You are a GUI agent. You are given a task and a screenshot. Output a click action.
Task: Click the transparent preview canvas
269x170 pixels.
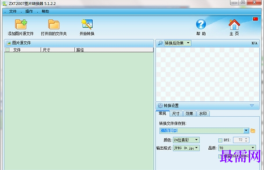coord(207,74)
